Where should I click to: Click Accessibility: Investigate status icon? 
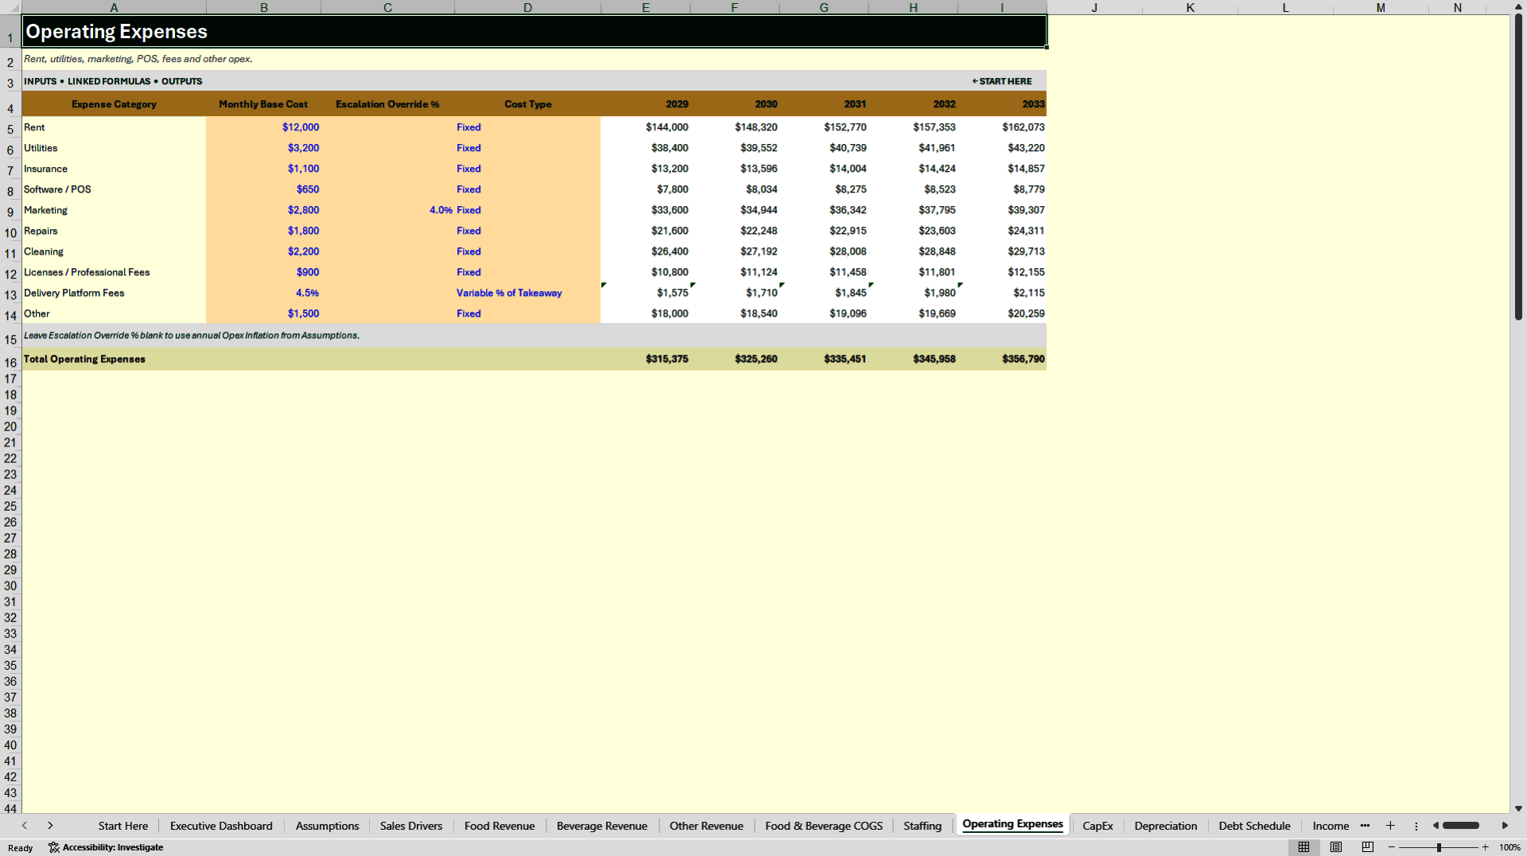106,847
